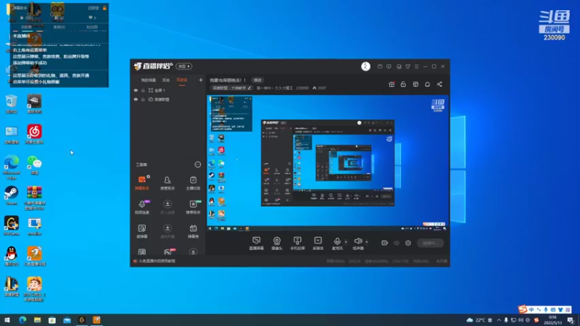Click the mode switch pill beside logo
This screenshot has height=326, width=580.
[x=184, y=66]
